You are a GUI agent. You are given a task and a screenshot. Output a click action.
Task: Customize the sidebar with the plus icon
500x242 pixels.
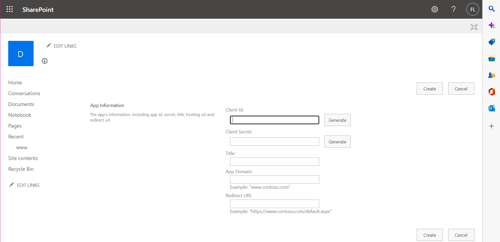[x=492, y=126]
